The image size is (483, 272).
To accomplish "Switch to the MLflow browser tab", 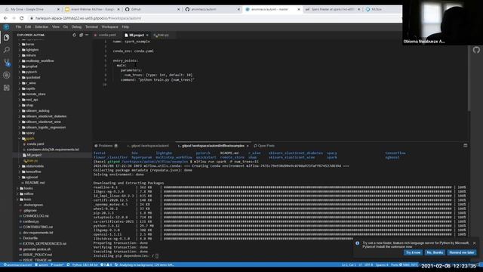I will coord(377,10).
